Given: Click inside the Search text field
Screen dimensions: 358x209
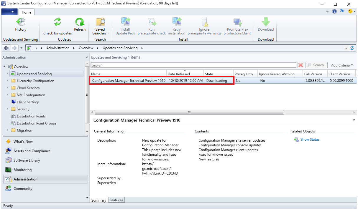Looking at the screenshot, I should 193,65.
